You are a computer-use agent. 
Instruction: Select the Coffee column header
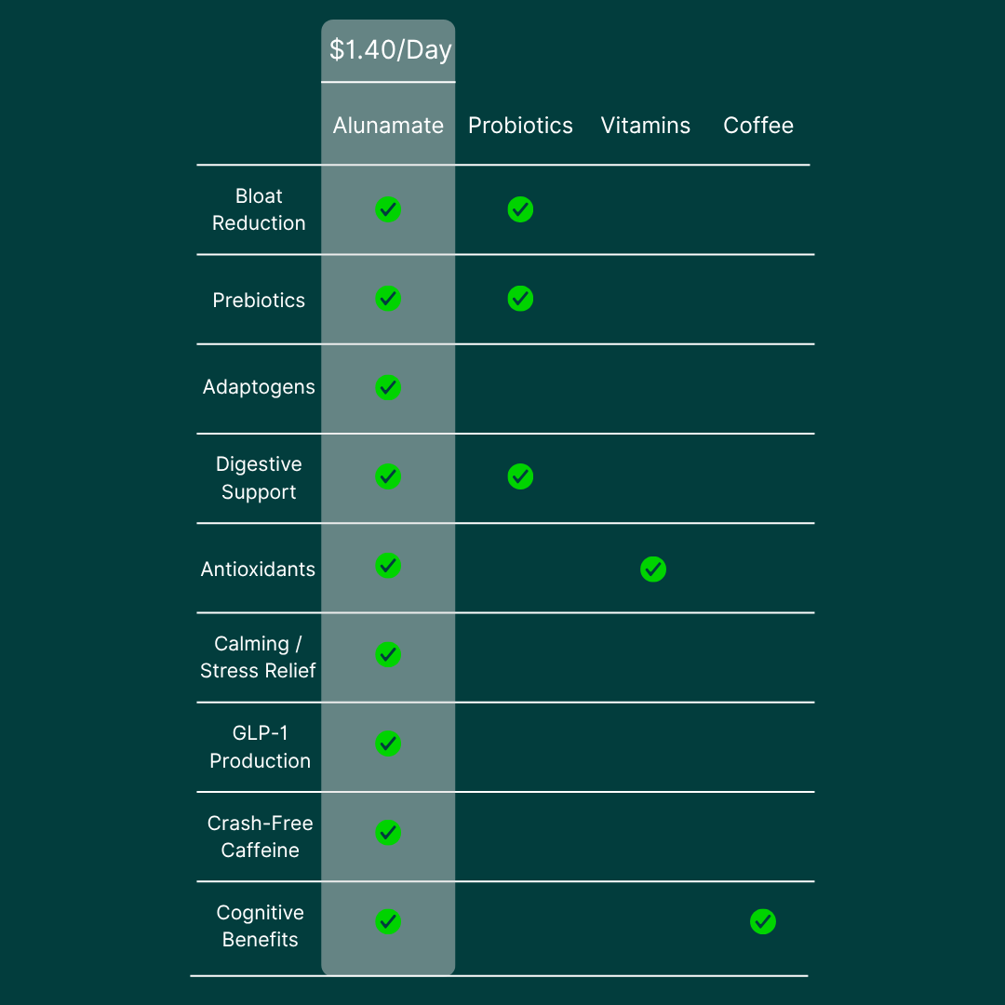pyautogui.click(x=758, y=125)
